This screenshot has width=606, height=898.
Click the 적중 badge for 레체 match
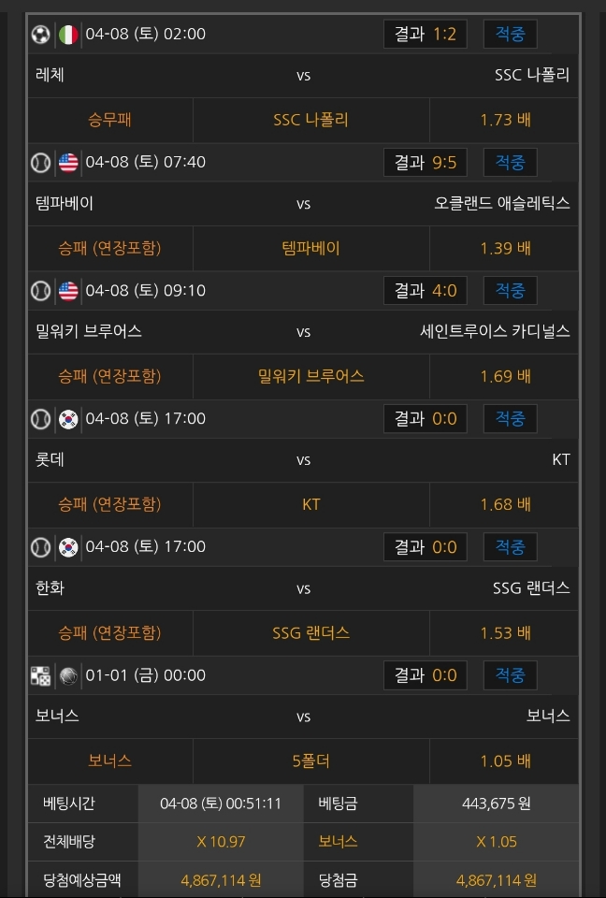[510, 35]
